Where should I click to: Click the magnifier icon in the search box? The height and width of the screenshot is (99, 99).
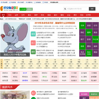pos(65,9)
